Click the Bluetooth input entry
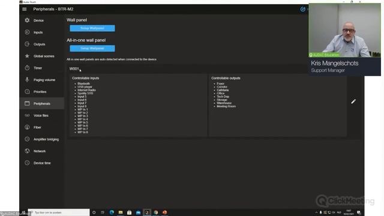 (x=84, y=84)
